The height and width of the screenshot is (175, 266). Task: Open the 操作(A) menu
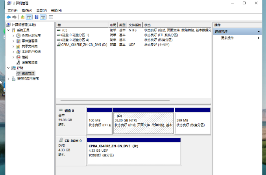coord(27,10)
